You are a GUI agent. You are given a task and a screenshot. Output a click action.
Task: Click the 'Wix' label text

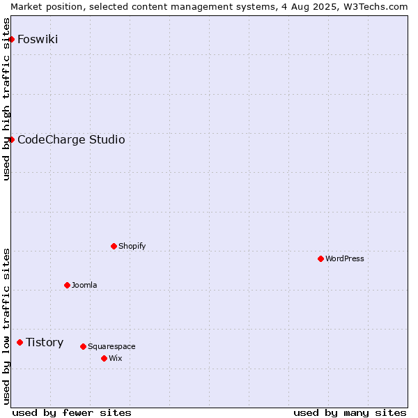(x=116, y=358)
